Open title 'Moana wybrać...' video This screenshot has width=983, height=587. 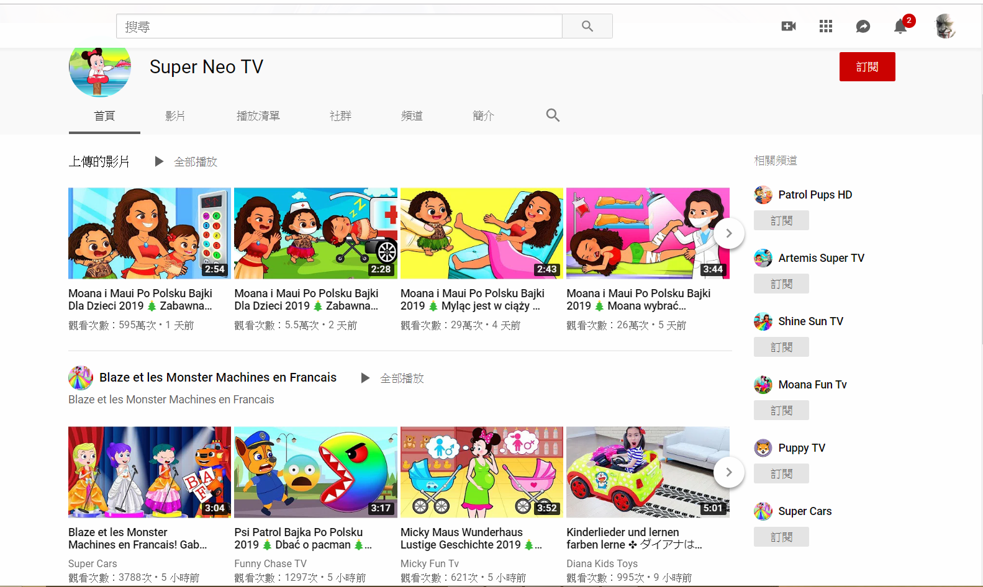tap(638, 300)
